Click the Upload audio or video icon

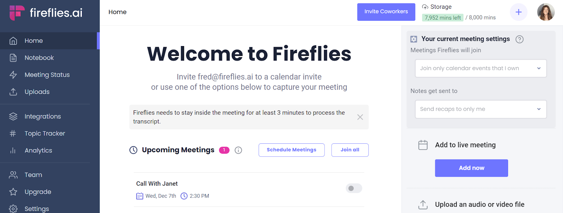click(423, 205)
